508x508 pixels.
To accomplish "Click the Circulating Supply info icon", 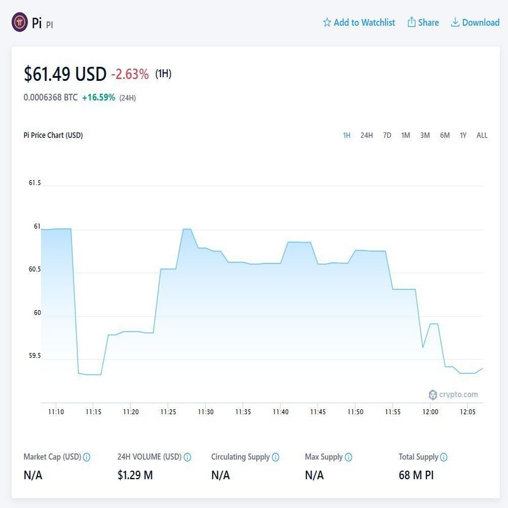I will coord(276,457).
